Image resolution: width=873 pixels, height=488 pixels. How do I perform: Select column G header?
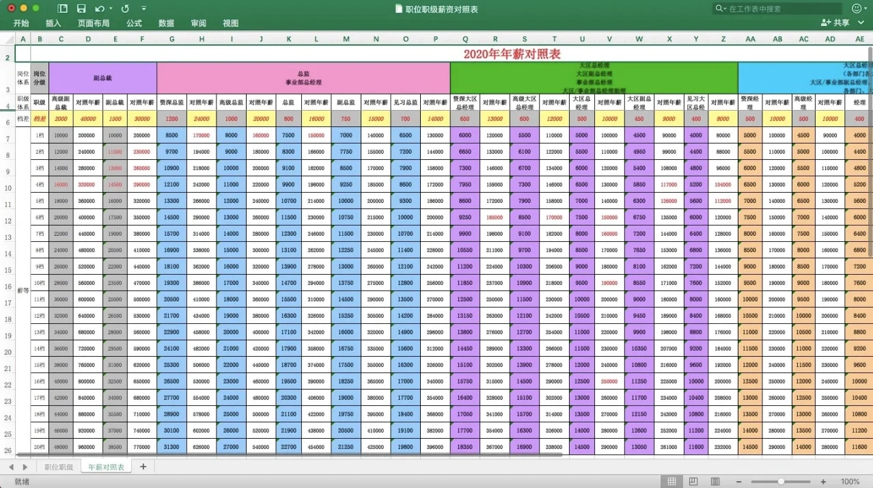(x=171, y=39)
